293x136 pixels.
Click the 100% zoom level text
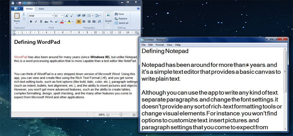click(102, 115)
